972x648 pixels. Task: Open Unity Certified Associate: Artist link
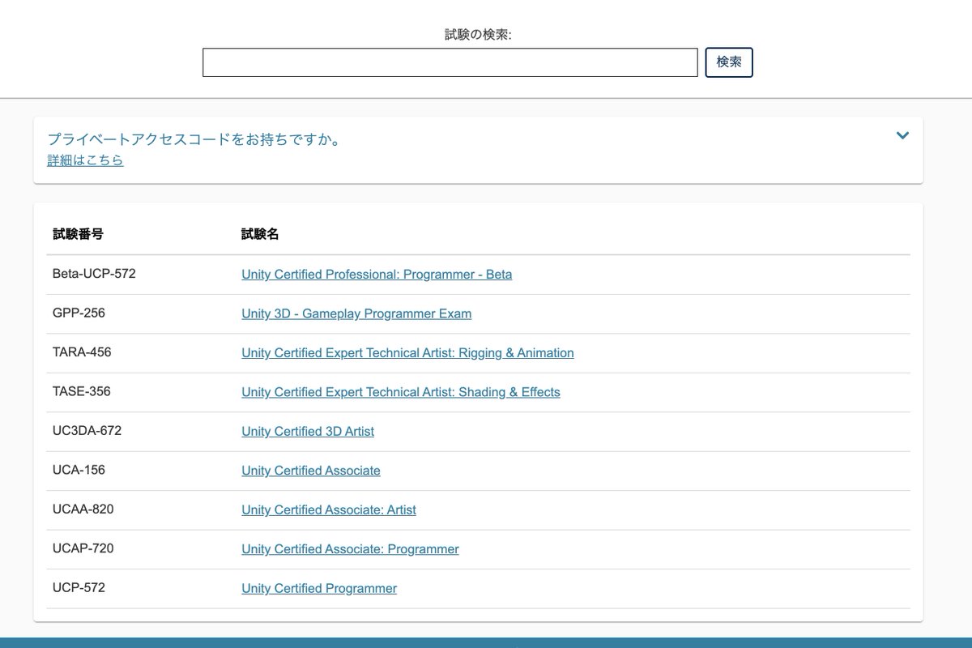click(329, 510)
